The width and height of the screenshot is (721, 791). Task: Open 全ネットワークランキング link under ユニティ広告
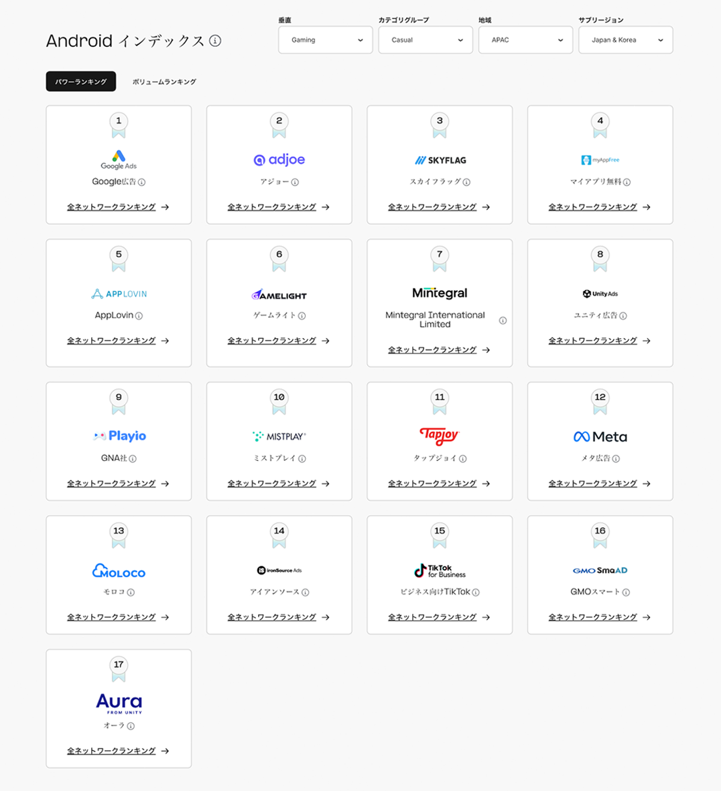coord(599,341)
